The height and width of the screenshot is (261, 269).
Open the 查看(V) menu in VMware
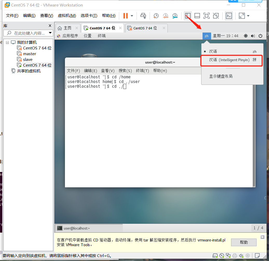click(46, 16)
